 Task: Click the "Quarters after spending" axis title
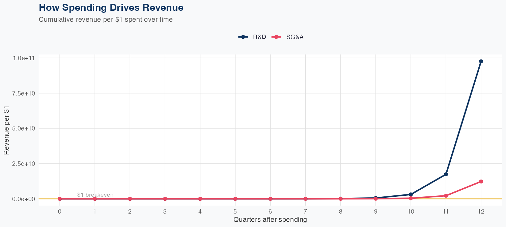click(270, 220)
